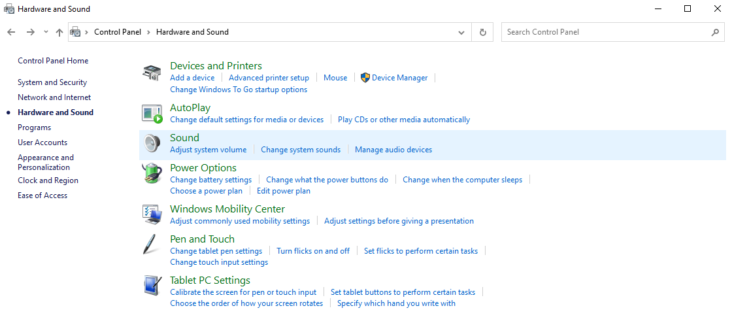Click Edit power plan
The width and height of the screenshot is (732, 321).
point(284,191)
